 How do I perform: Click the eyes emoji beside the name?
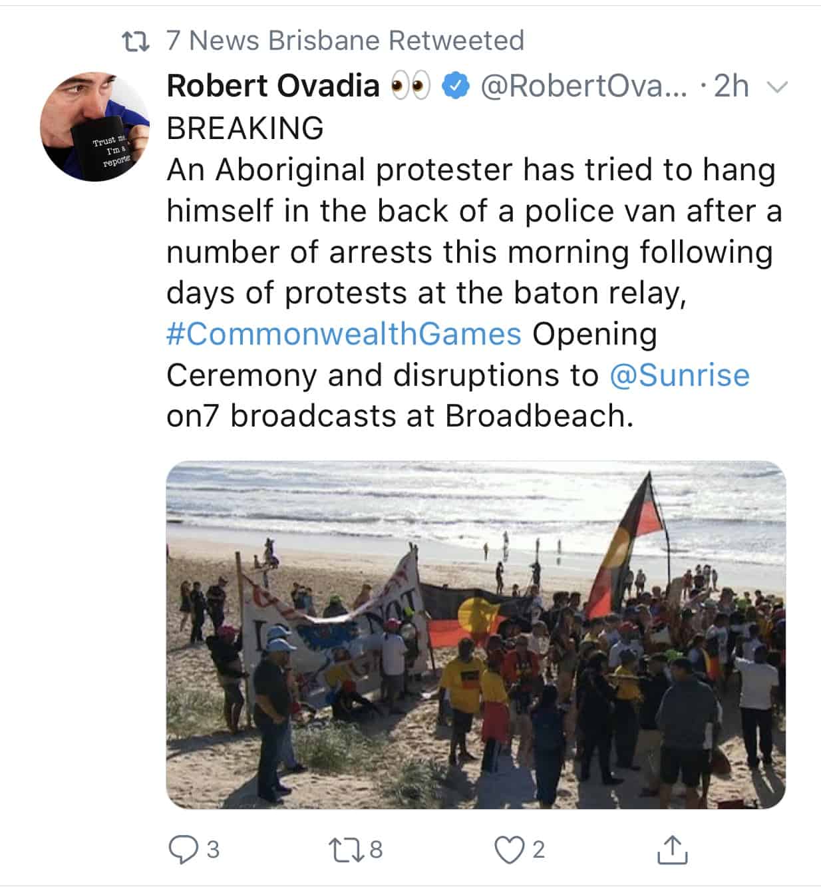pos(411,87)
